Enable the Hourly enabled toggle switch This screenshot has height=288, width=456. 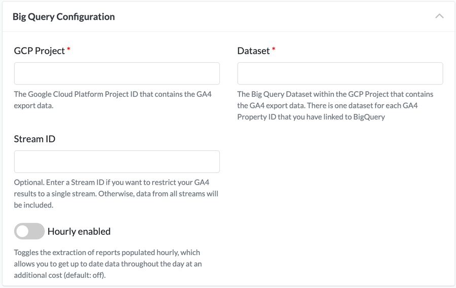(x=29, y=231)
